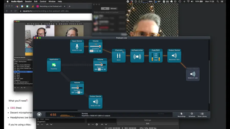The height and width of the screenshot is (129, 230).
Task: Open the Control menu
Action: pyautogui.click(x=43, y=2)
